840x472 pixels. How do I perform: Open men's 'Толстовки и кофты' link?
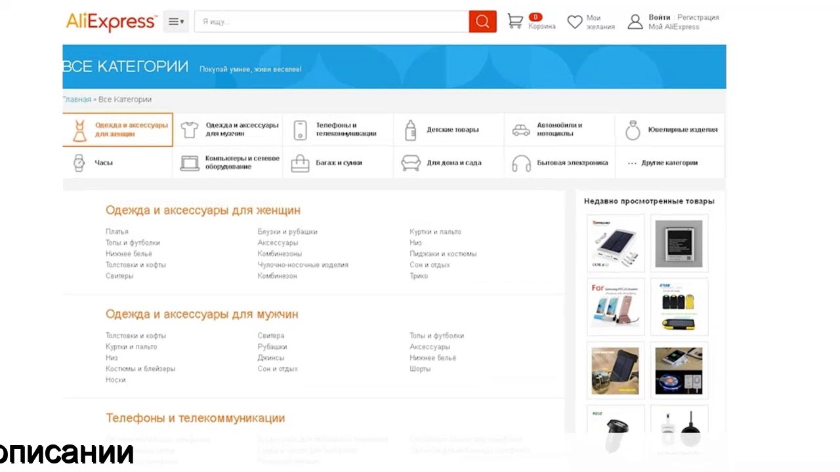pos(136,336)
